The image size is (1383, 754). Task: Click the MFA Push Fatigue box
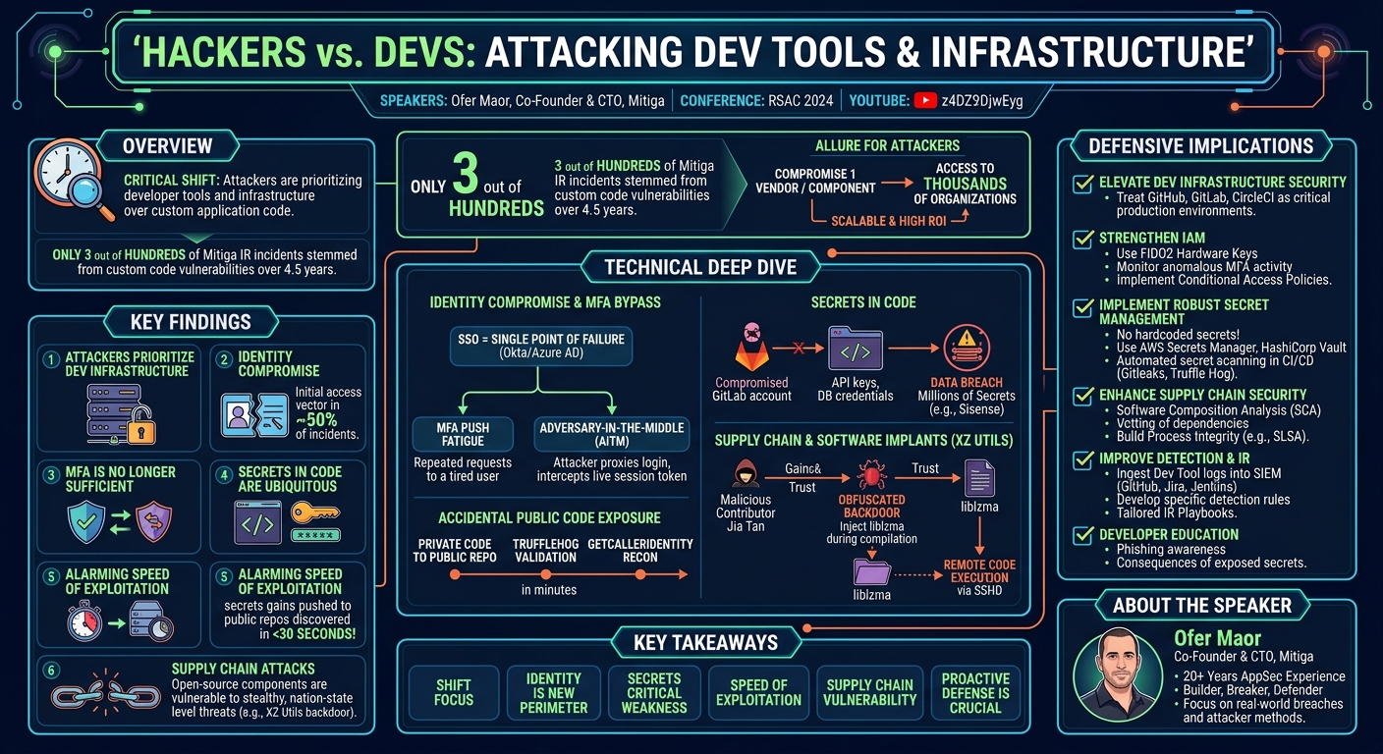[464, 434]
